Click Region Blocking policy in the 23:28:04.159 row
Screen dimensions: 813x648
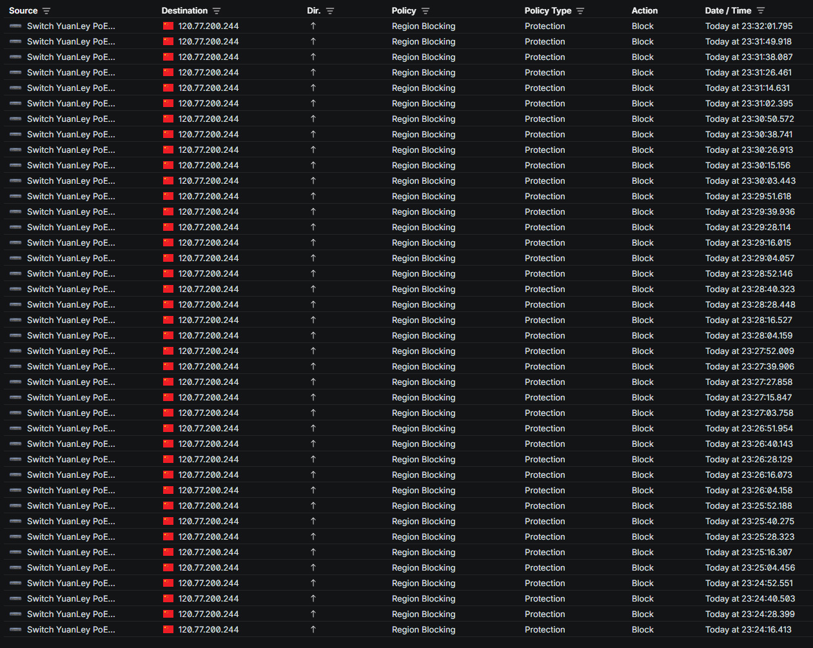(423, 336)
